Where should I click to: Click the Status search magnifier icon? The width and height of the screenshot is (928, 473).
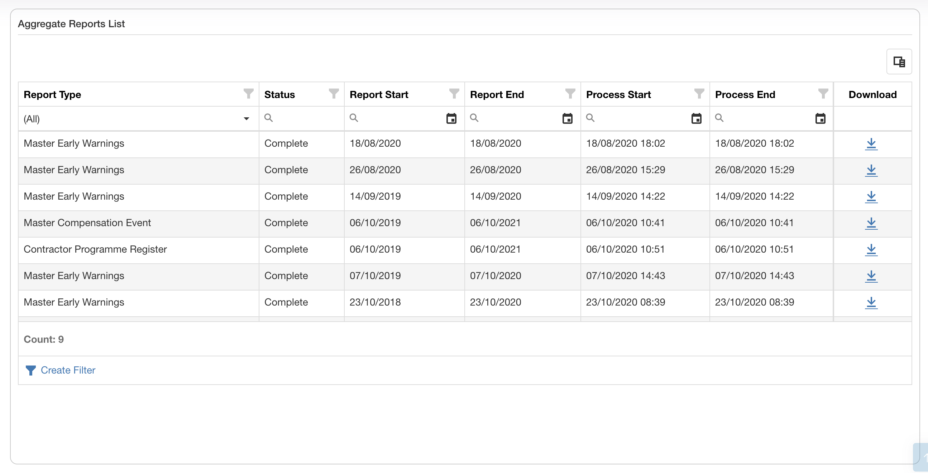(x=268, y=118)
